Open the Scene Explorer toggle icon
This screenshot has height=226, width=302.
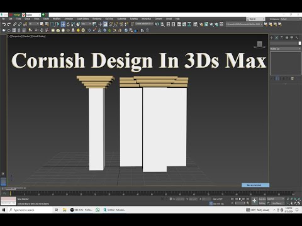(x=168, y=24)
